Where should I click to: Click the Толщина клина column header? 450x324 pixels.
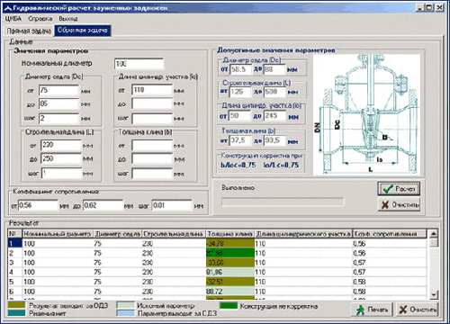point(230,234)
